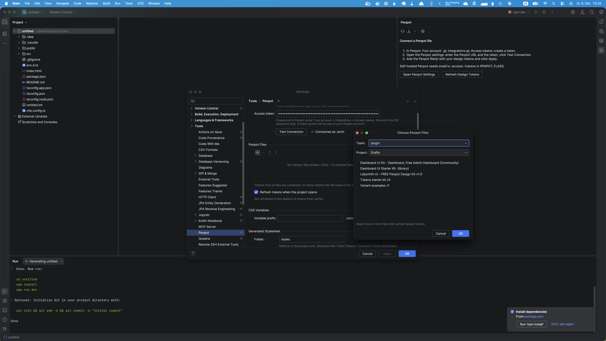Click the refresh icon in Penpot panel toolbar

(403, 31)
